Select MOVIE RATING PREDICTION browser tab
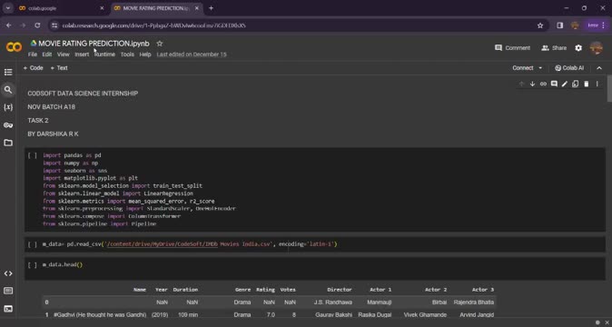Image resolution: width=612 pixels, height=327 pixels. 156,8
